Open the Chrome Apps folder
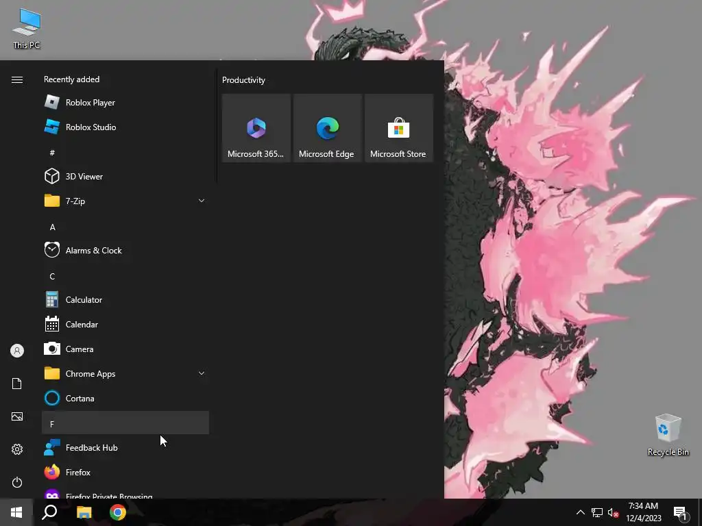This screenshot has width=702, height=526. (125, 373)
